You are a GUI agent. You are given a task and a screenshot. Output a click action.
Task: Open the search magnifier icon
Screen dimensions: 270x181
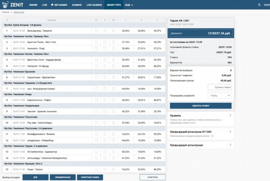259,5
